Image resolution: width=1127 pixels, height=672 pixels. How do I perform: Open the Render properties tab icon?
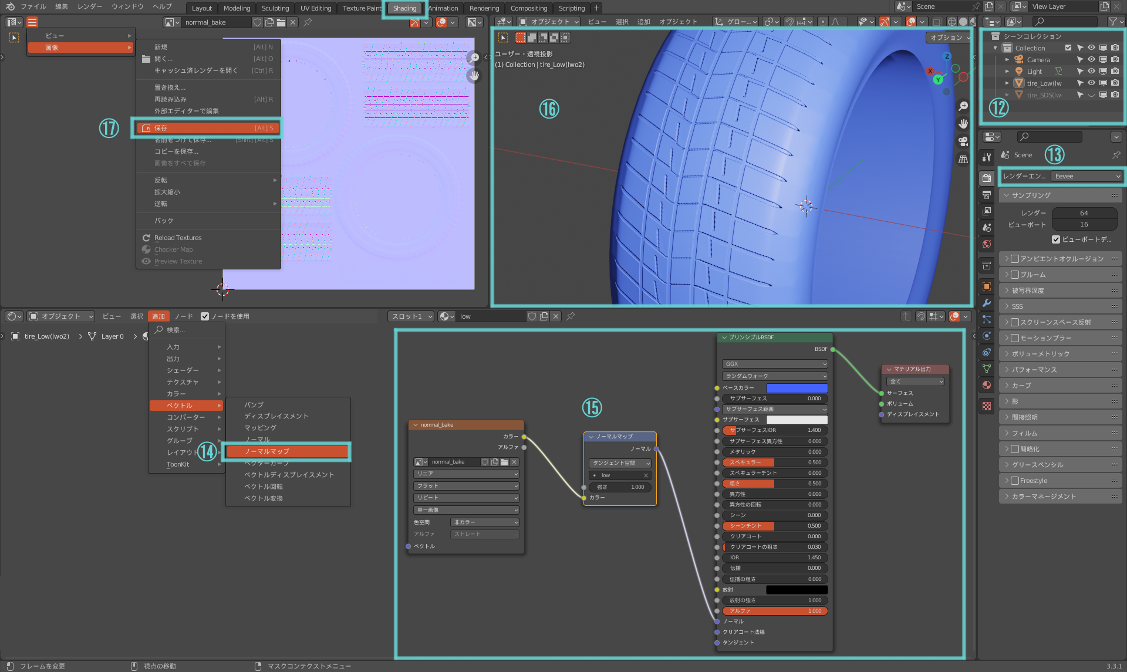point(987,178)
